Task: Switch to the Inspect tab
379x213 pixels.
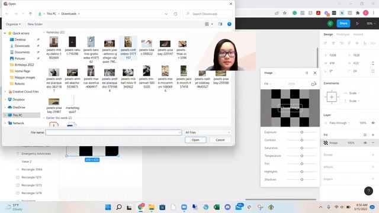Action: tap(358, 34)
